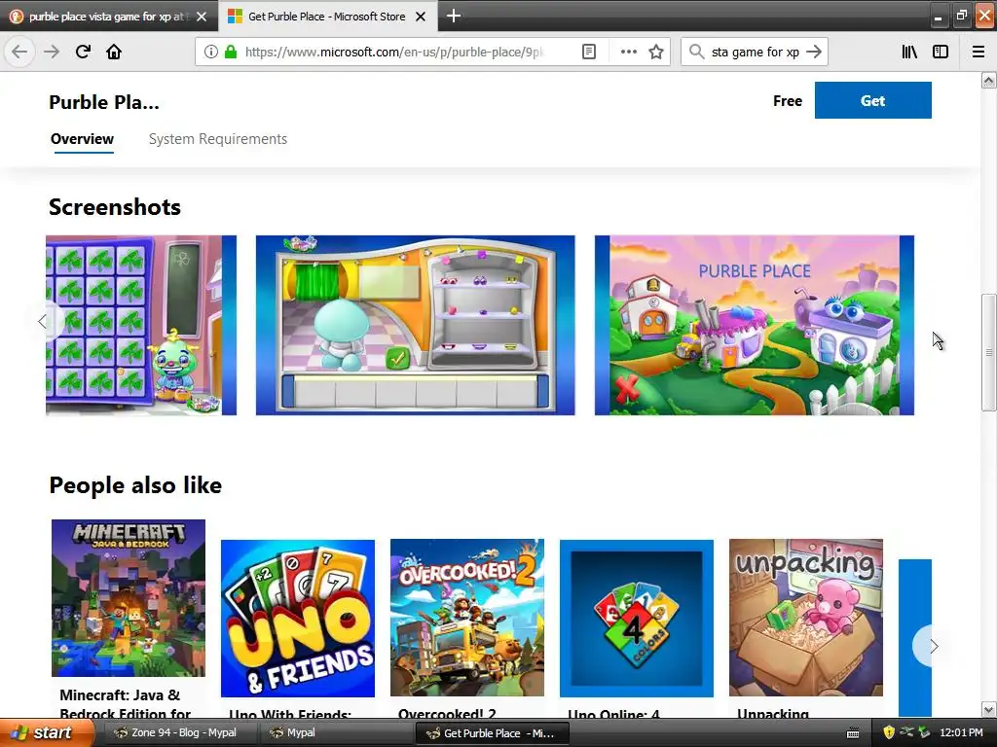This screenshot has height=747, width=997.
Task: Toggle reader view in address bar
Action: tap(589, 52)
